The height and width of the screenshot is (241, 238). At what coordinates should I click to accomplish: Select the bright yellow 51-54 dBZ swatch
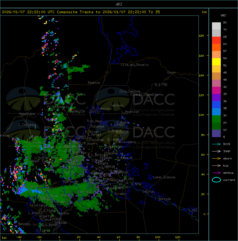coord(216,62)
